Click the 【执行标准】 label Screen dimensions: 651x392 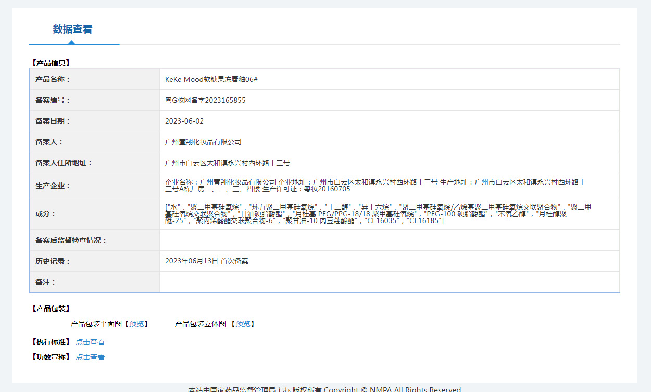click(x=51, y=342)
